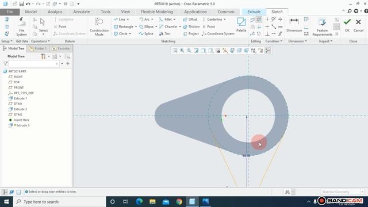Switch to the Model tab
The width and height of the screenshot is (368, 207).
(x=30, y=11)
